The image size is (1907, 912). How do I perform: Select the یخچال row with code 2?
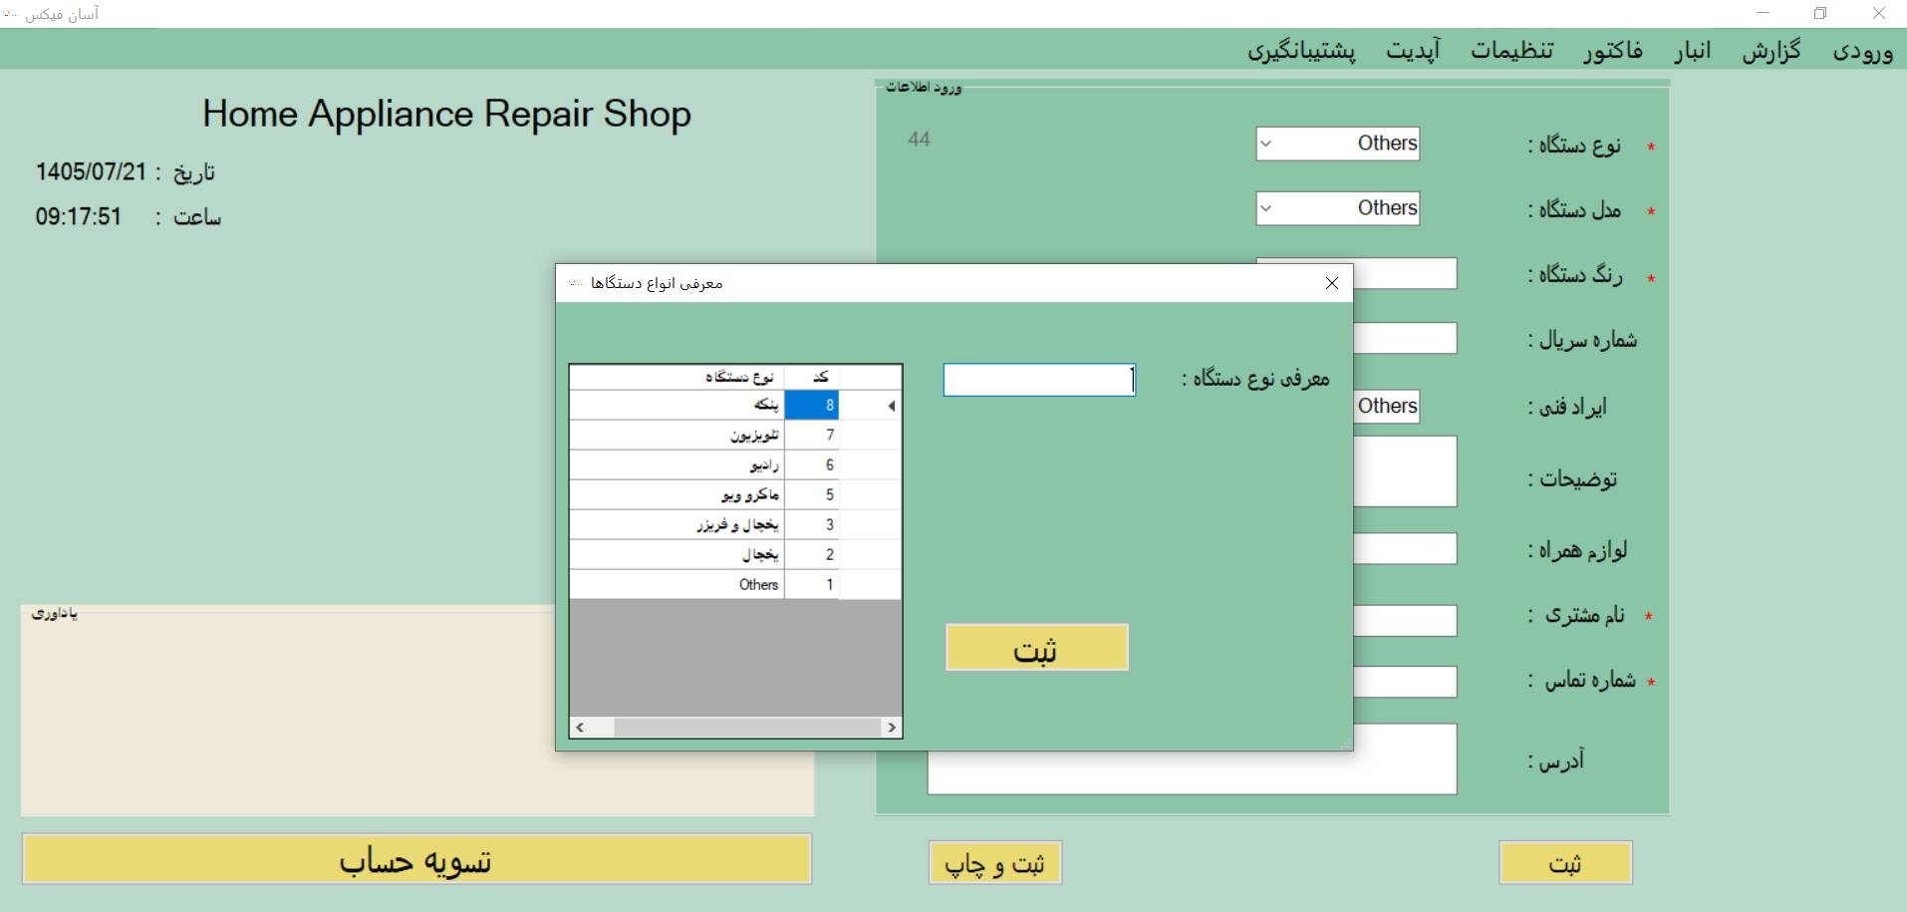(x=735, y=554)
